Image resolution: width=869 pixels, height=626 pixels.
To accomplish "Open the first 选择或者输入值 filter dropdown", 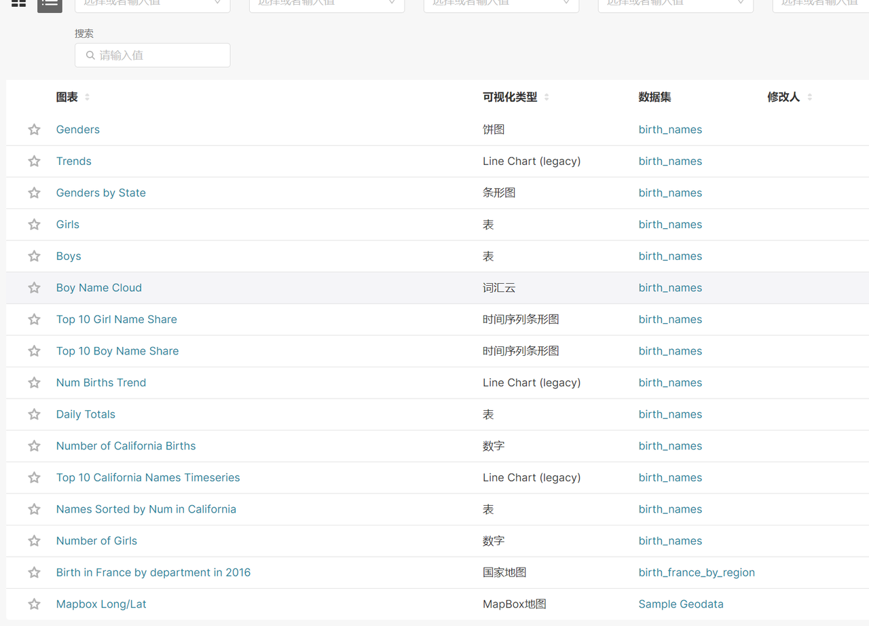I will tap(152, 4).
